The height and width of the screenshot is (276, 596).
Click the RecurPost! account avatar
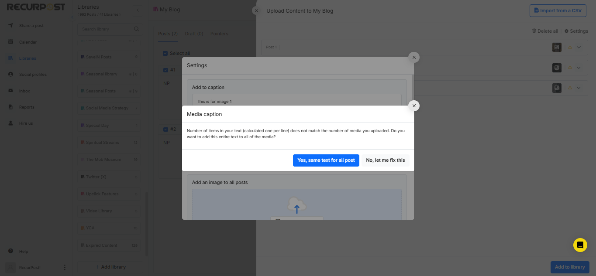[x=10, y=267]
